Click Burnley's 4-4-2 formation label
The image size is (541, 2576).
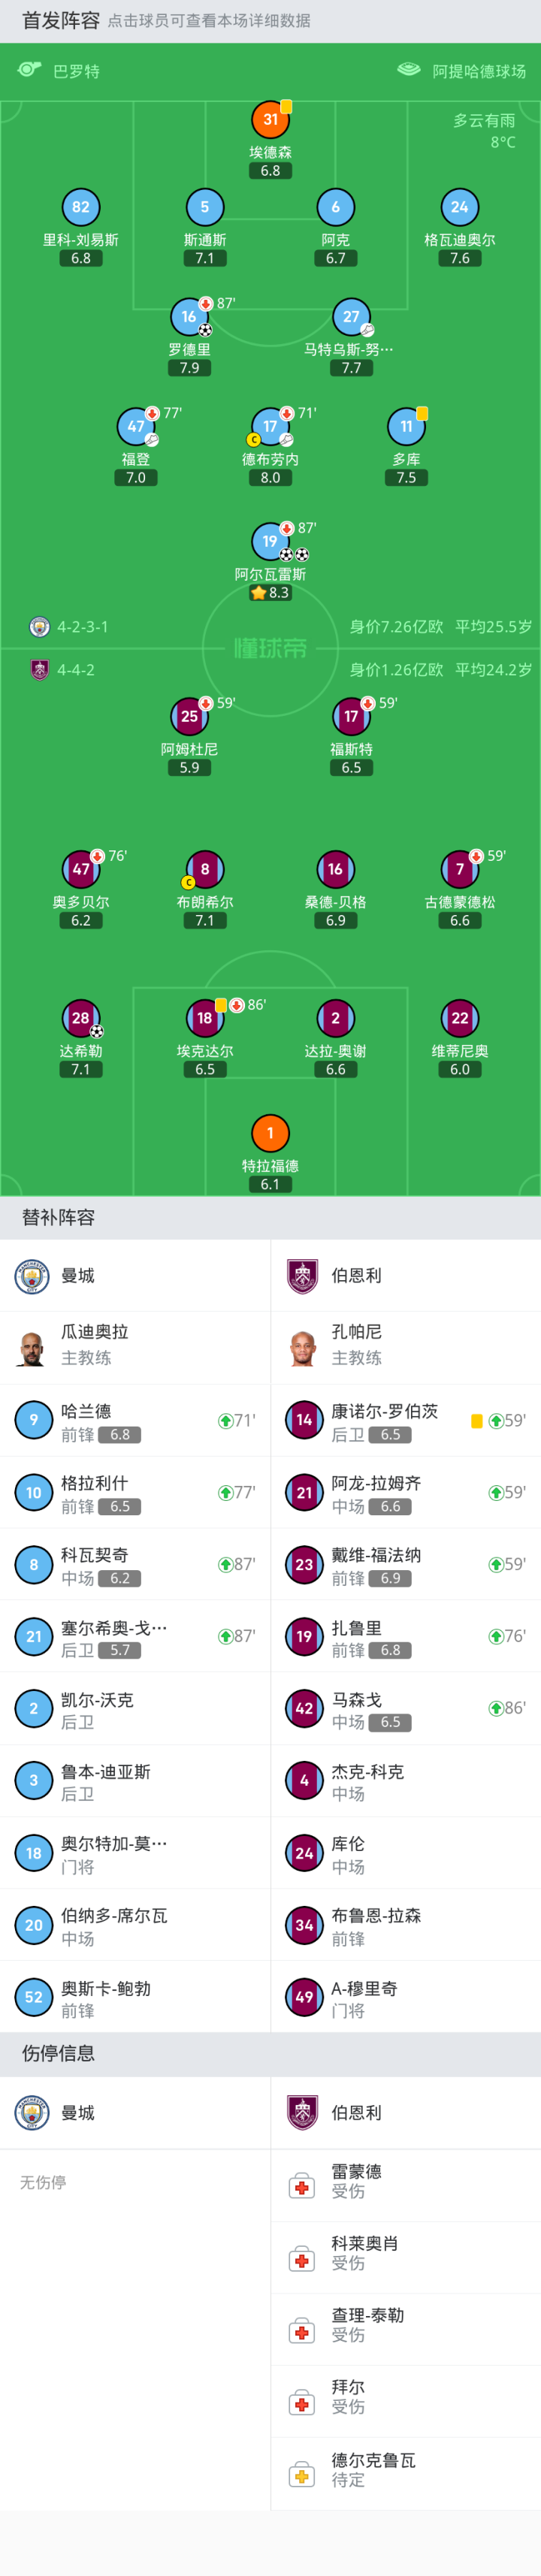(x=76, y=670)
